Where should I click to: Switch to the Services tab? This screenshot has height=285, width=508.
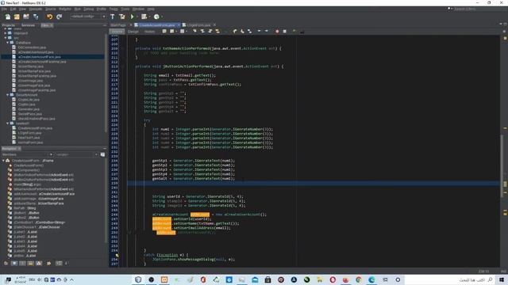coord(28,25)
